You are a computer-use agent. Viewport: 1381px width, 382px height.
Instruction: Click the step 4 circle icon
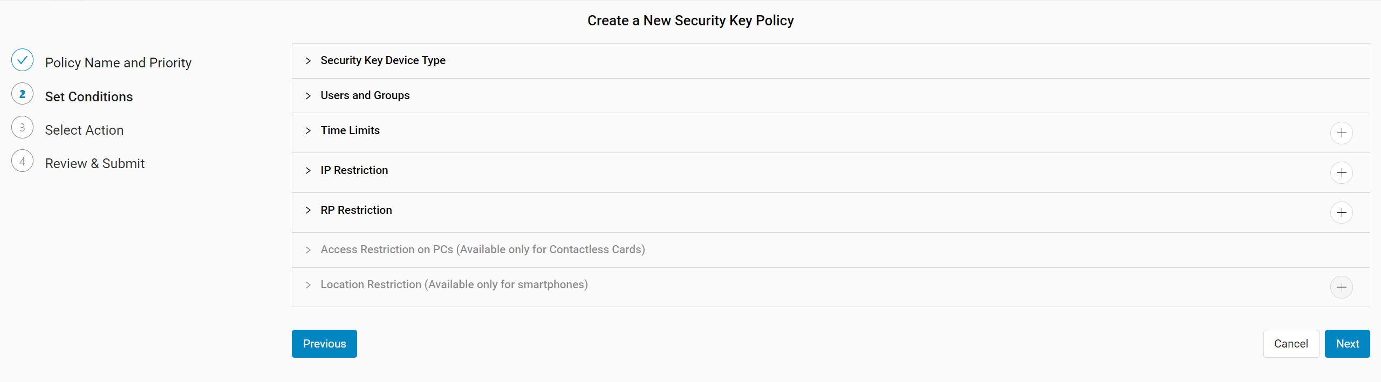[22, 161]
